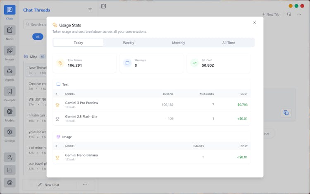The width and height of the screenshot is (310, 194).
Task: Close the Usage Stats dialog
Action: click(x=255, y=23)
